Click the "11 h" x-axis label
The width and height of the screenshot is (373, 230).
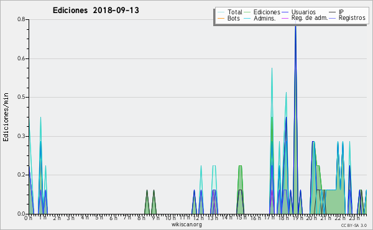point(185,218)
